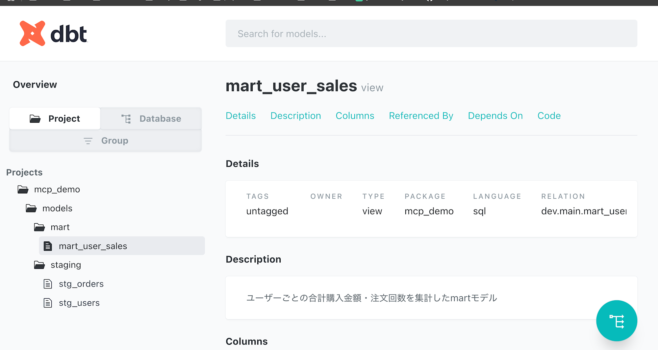Click the 'mcp_demo' package value
Screen dimensions: 658x350
429,211
